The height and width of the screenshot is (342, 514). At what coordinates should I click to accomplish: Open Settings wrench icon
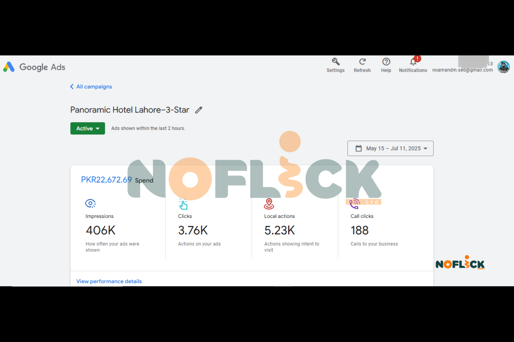pyautogui.click(x=335, y=62)
